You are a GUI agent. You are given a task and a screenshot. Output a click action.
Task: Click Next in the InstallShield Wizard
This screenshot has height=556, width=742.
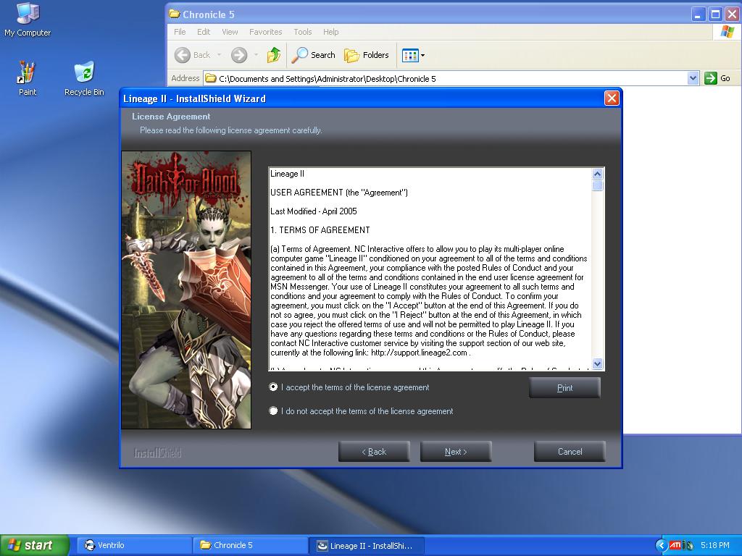(456, 452)
